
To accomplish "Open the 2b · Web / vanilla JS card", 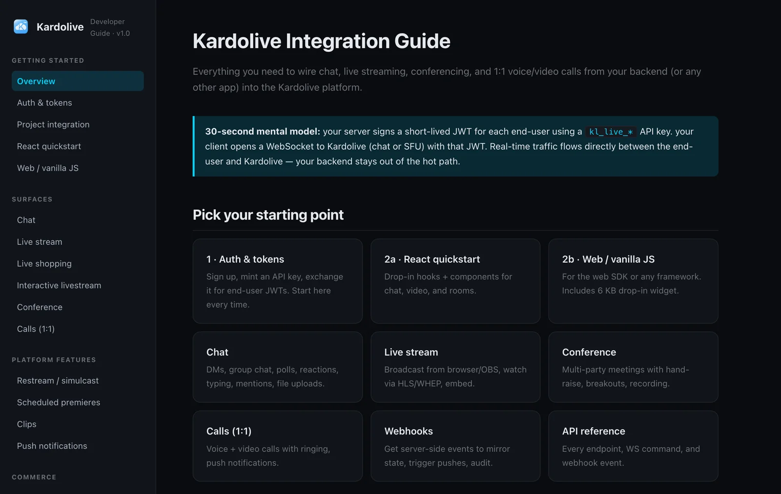I will pyautogui.click(x=633, y=281).
